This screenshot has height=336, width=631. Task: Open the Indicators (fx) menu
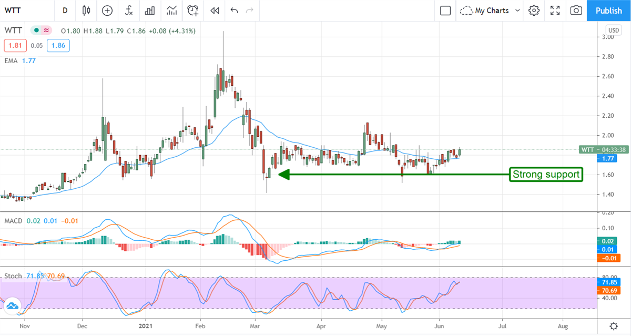pos(128,11)
